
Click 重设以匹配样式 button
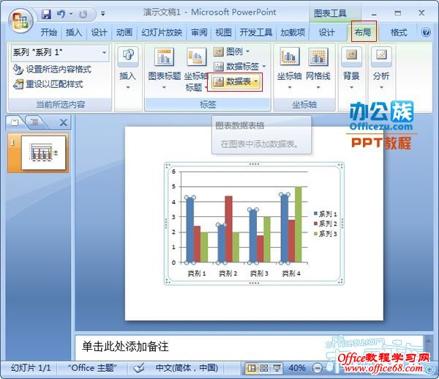[48, 84]
